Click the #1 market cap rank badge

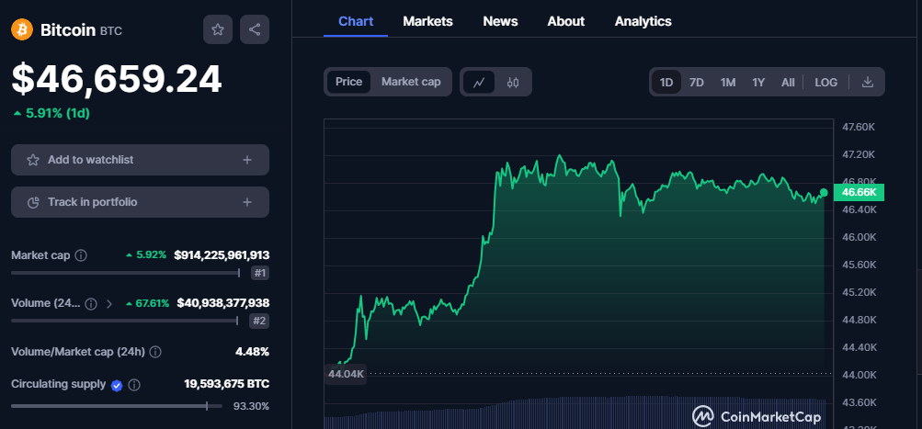tap(260, 273)
